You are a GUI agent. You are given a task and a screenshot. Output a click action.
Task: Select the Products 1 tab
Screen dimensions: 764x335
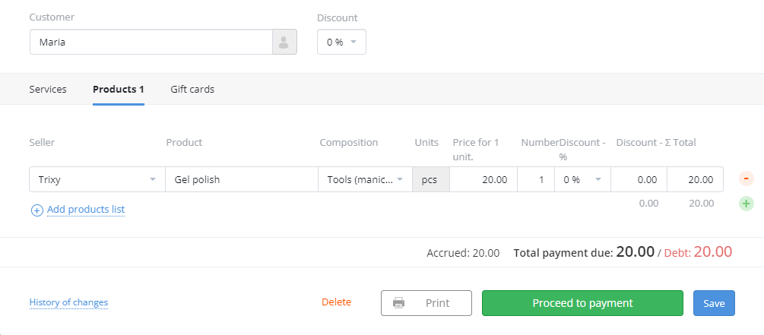tap(119, 89)
